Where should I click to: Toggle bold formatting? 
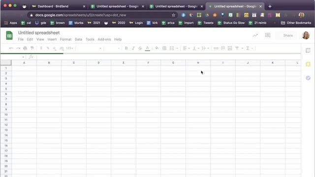[x=126, y=48]
